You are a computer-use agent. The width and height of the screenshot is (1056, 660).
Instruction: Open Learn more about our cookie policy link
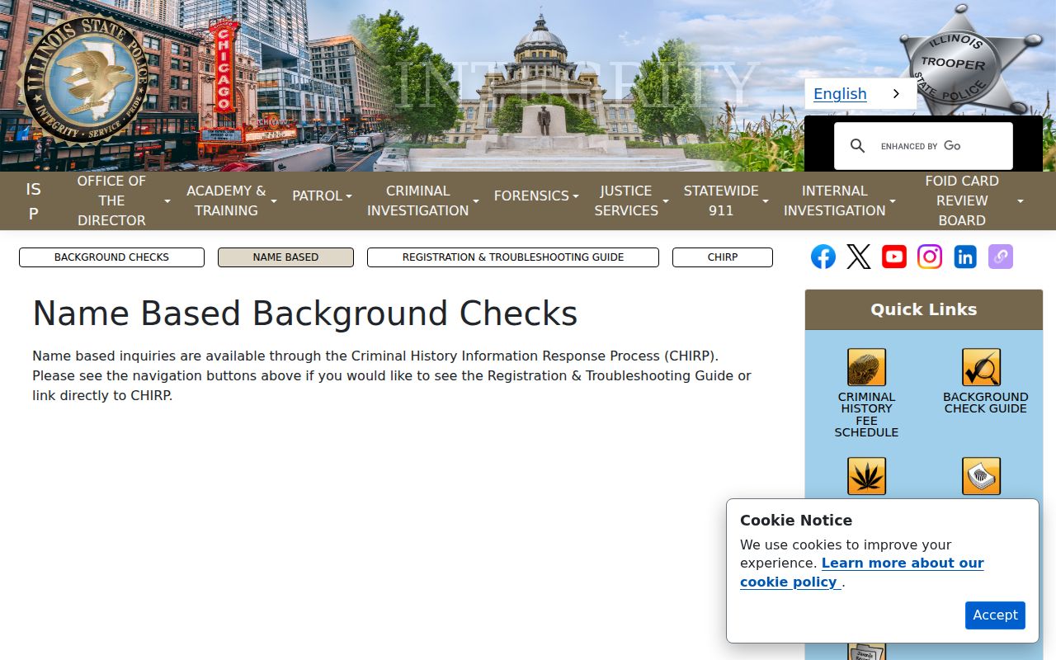click(x=862, y=573)
